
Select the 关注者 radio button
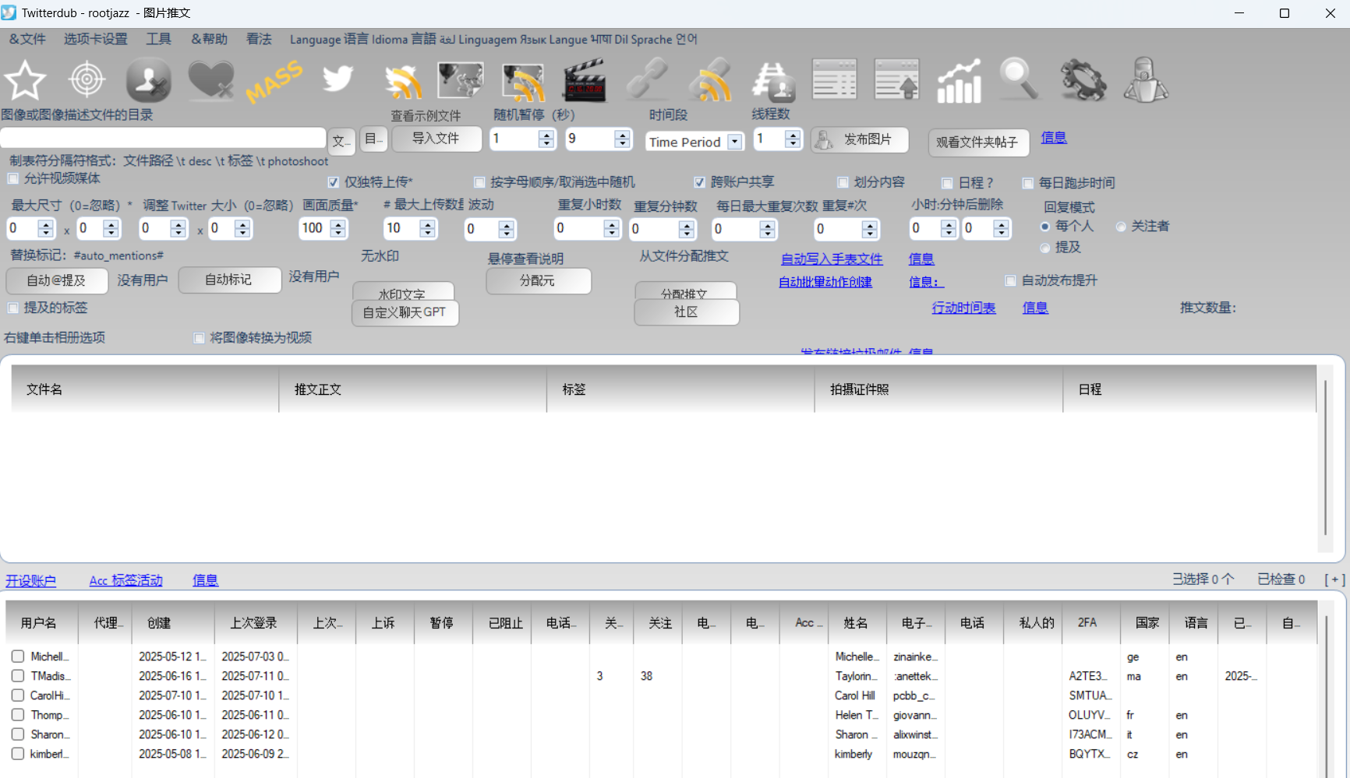click(x=1121, y=227)
